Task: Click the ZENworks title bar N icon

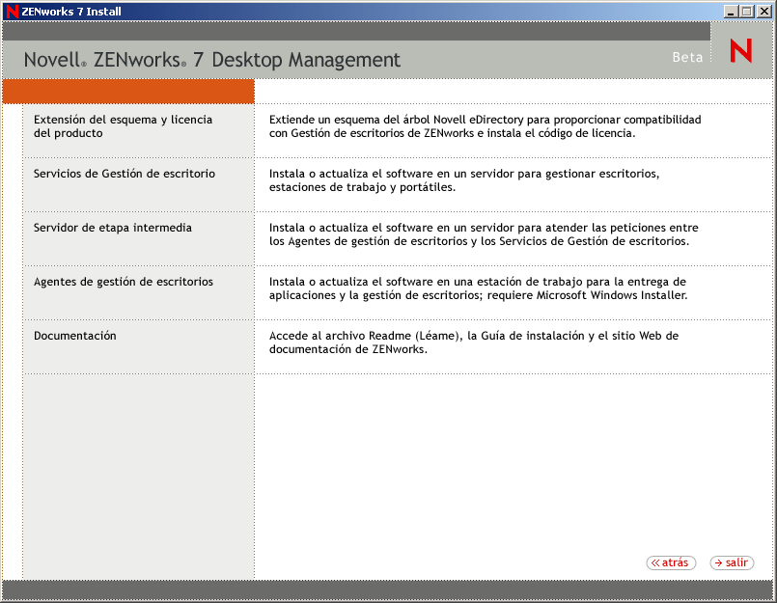Action: tap(13, 12)
